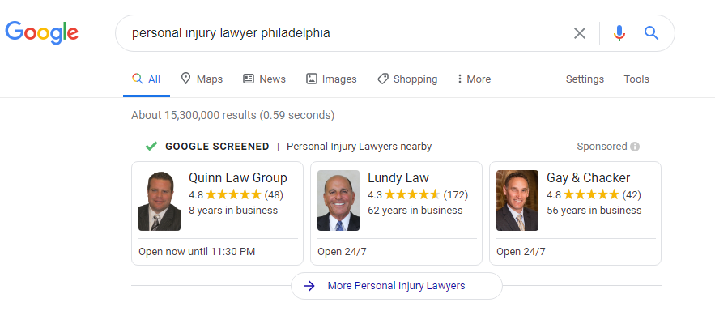Clear the search query with X icon

[580, 33]
